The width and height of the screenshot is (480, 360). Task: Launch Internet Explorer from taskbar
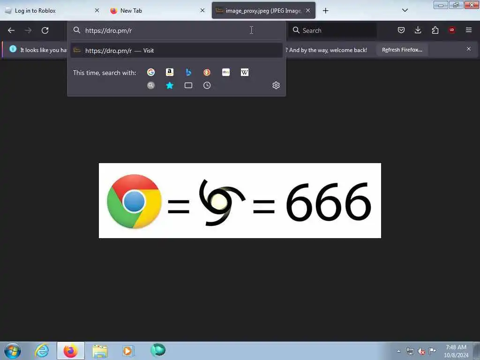point(42,351)
